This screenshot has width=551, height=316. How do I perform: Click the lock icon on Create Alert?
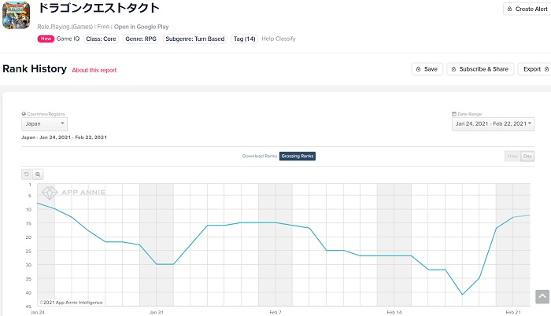[x=509, y=9]
